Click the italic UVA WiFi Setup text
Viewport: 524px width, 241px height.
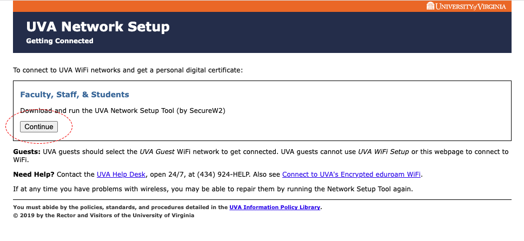383,152
